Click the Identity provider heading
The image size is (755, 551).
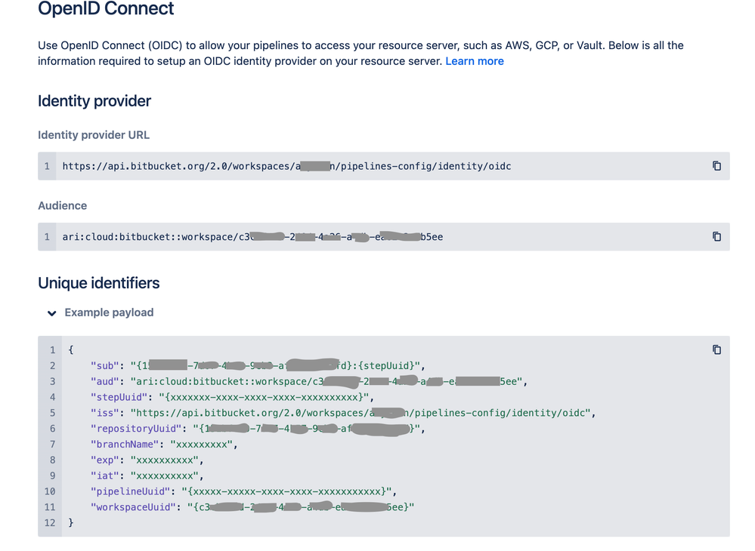pos(94,101)
